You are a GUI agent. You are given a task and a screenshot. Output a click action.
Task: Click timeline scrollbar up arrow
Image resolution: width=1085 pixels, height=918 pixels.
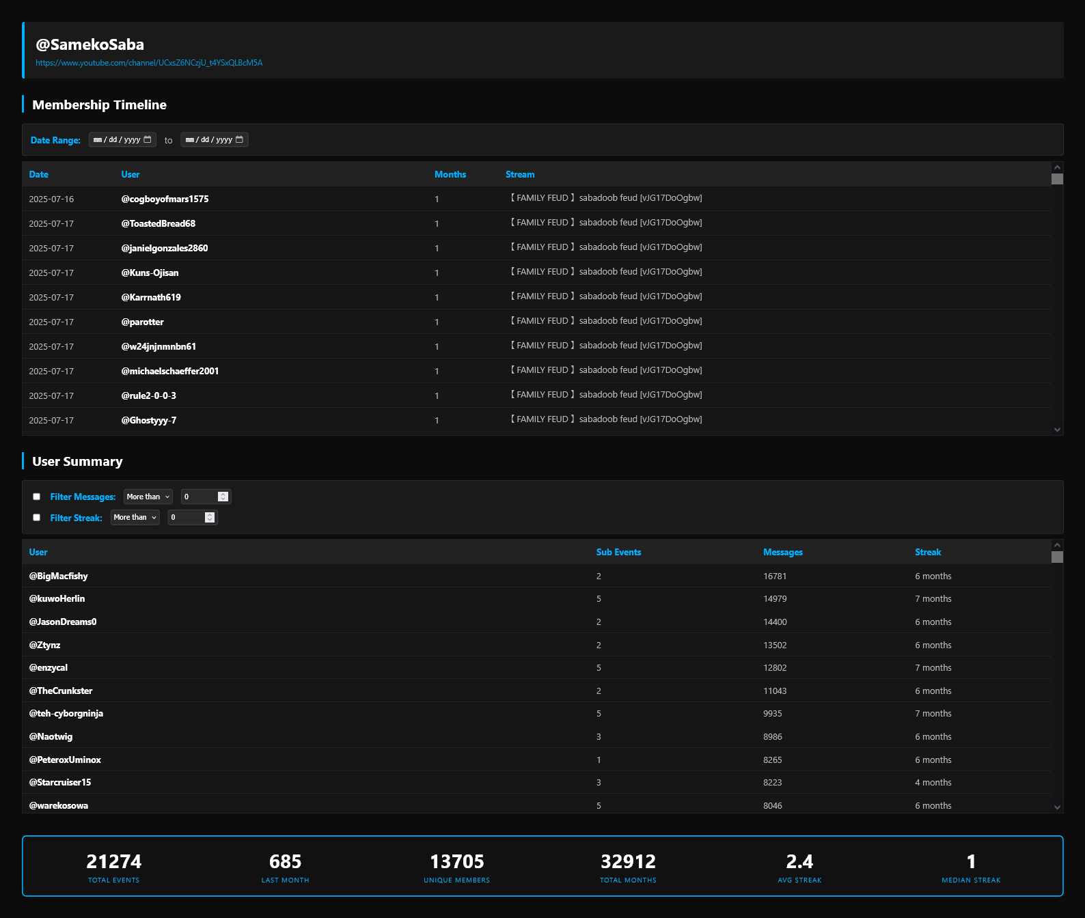click(x=1057, y=167)
